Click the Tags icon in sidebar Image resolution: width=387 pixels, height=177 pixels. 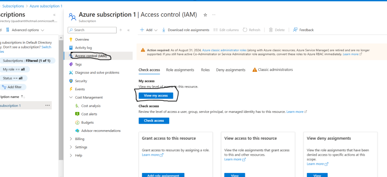pos(71,64)
